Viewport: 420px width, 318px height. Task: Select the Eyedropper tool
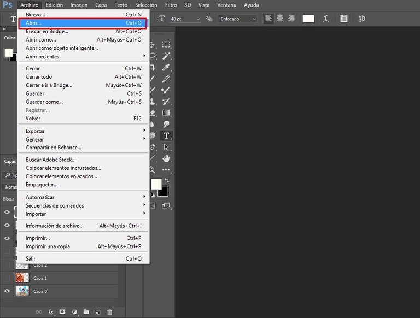(166, 67)
